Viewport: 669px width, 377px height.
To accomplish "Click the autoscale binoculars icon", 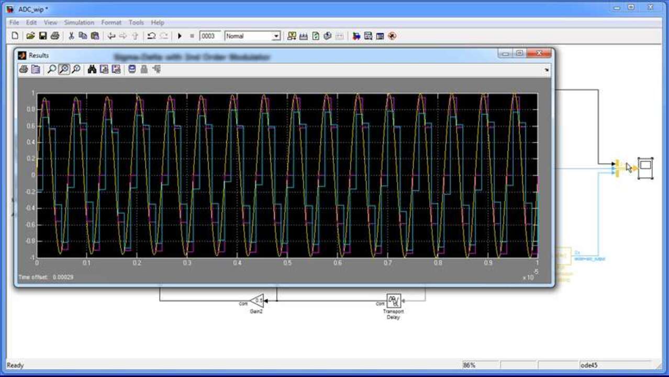I will [x=92, y=69].
